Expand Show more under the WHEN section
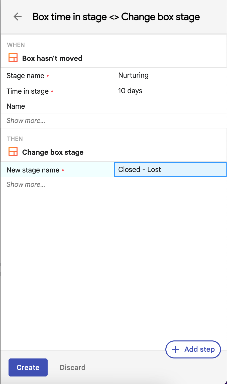Screen dimensions: 227x384 tap(26, 121)
